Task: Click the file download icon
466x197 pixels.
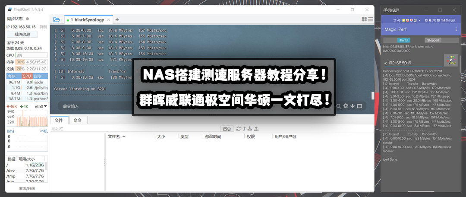Action: [250, 129]
